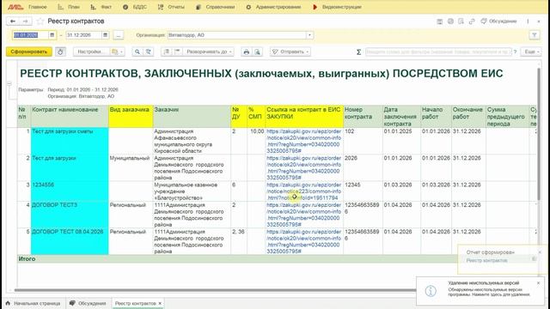Select contract number cell 12345

(x=363, y=191)
